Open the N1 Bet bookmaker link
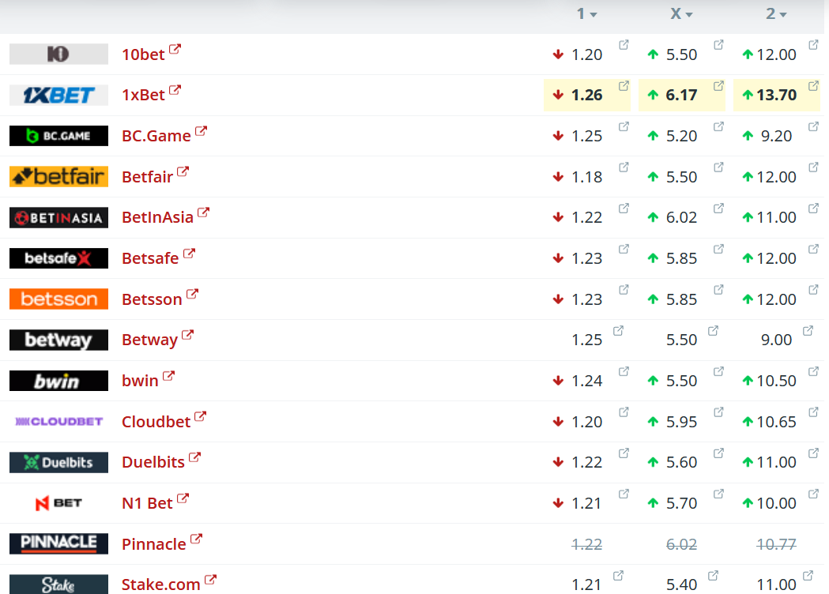The width and height of the screenshot is (829, 594). tap(147, 503)
